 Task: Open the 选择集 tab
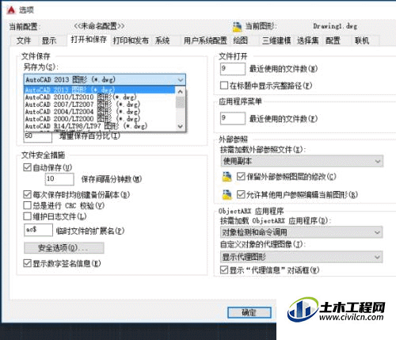point(308,40)
